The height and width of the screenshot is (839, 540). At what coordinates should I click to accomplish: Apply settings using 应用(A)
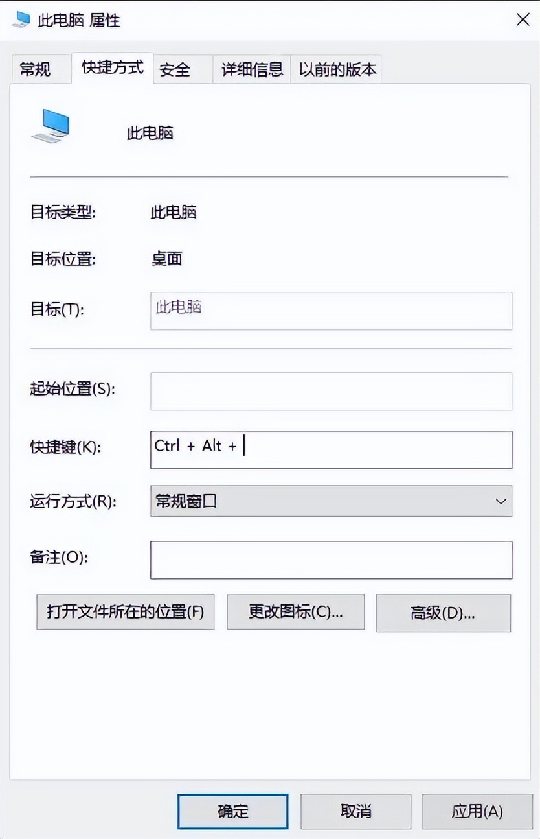(478, 811)
